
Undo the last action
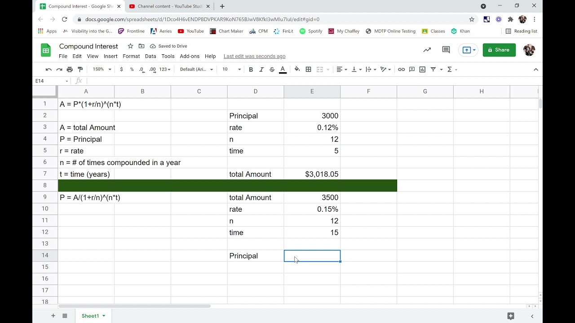(49, 69)
